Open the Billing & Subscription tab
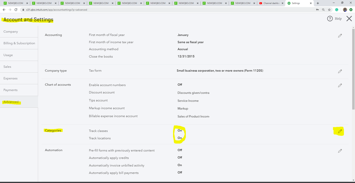The width and height of the screenshot is (355, 183). pos(19,43)
